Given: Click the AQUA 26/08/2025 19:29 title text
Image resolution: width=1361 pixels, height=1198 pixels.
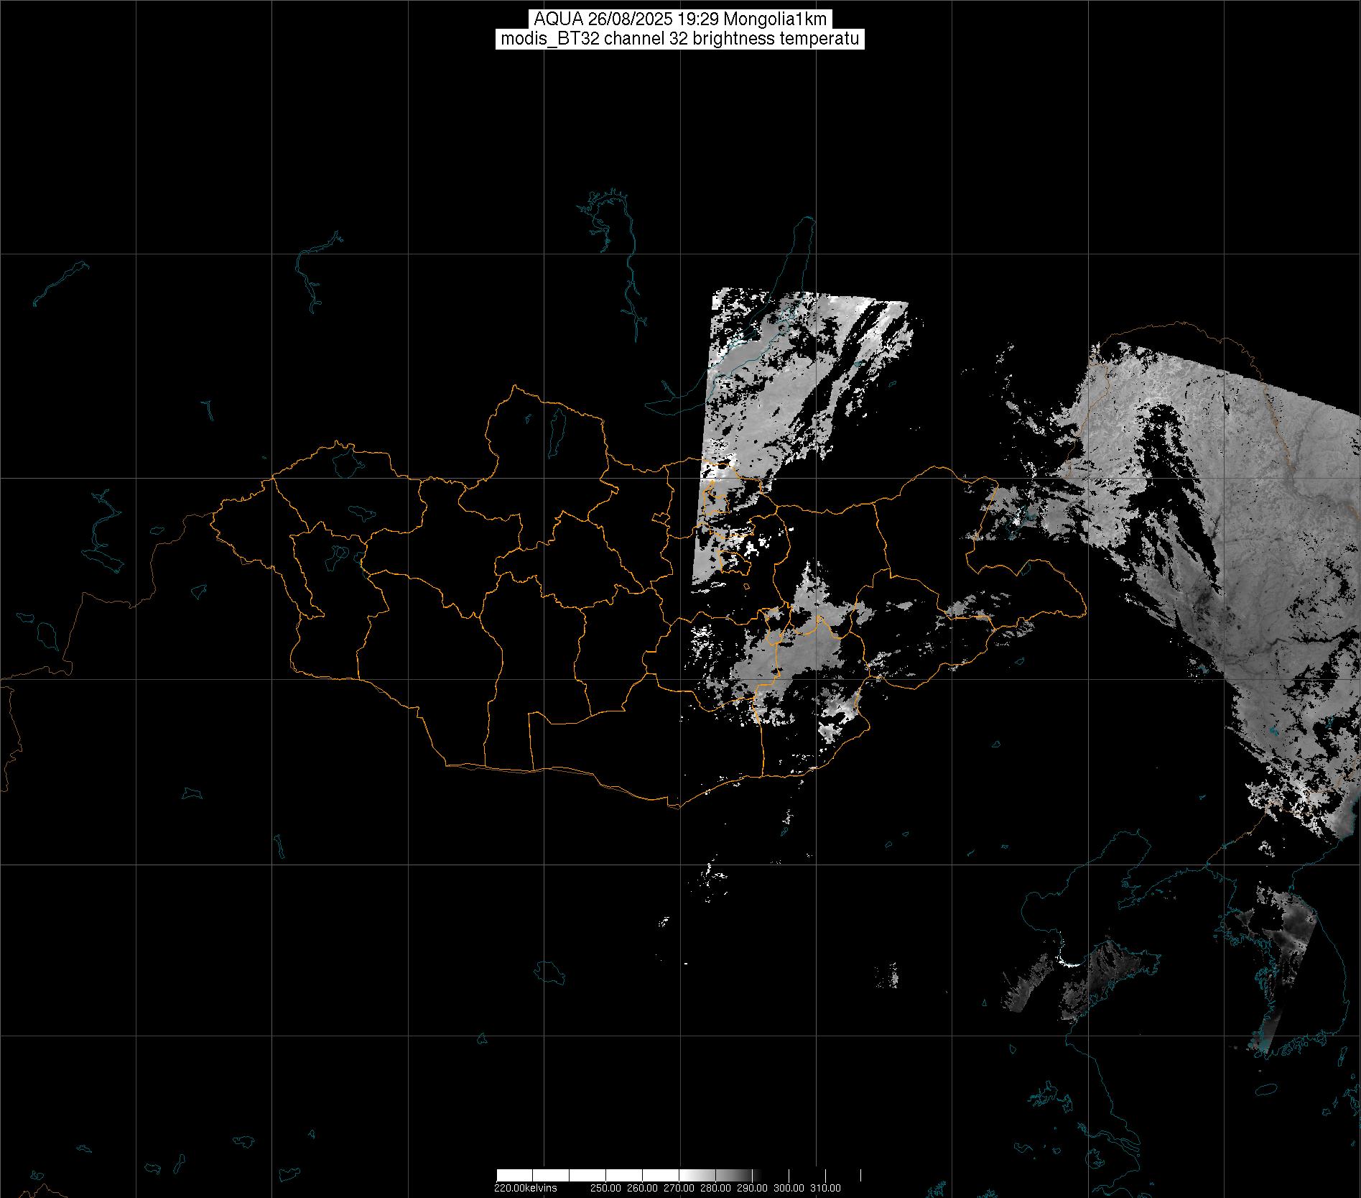Looking at the screenshot, I should [680, 19].
